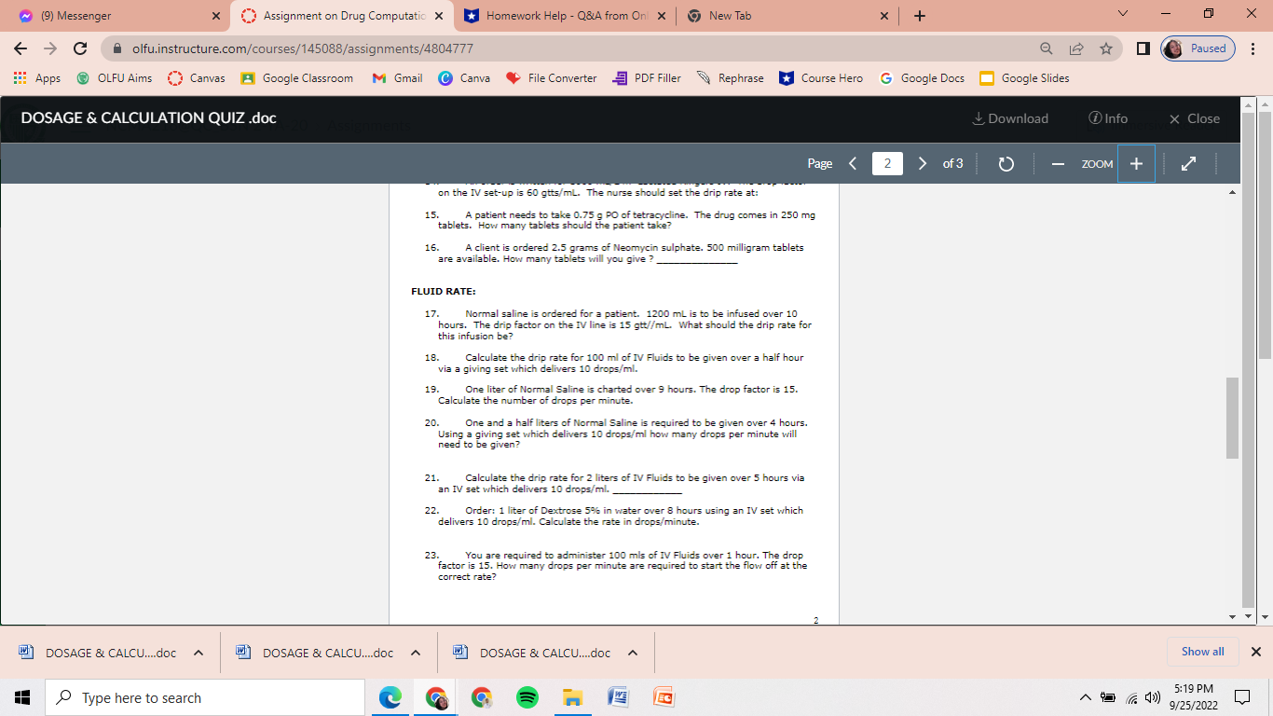The width and height of the screenshot is (1273, 716).
Task: Open PDF Filler bookmark
Action: pos(647,78)
